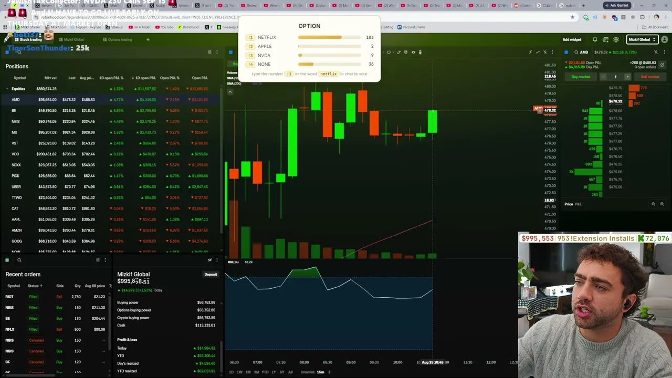
Task: Click the trash icon in chart toolbar
Action: (x=420, y=52)
